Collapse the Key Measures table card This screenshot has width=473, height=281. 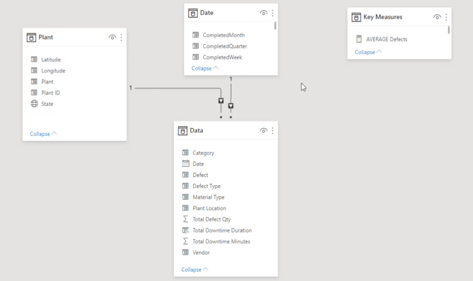click(x=368, y=52)
